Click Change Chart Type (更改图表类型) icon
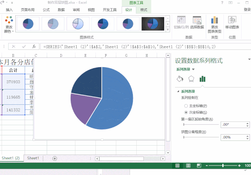The image size is (251, 175). [x=214, y=24]
